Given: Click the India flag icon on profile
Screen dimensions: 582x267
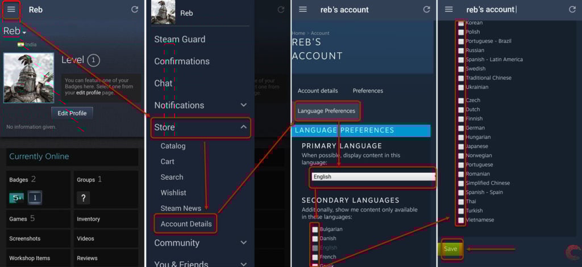Looking at the screenshot, I should point(21,44).
